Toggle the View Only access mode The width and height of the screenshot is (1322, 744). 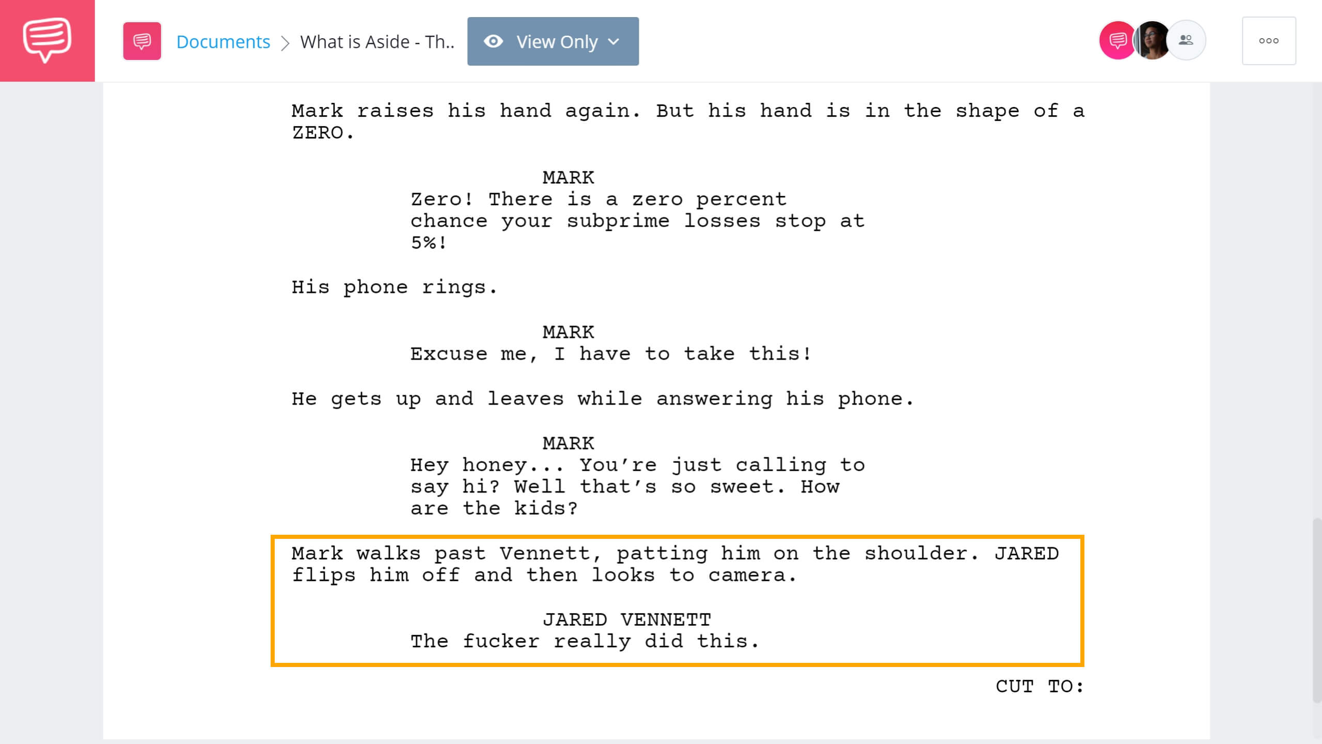point(552,41)
